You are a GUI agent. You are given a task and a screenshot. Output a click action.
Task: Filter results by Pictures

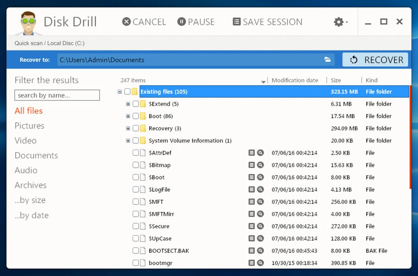(30, 125)
